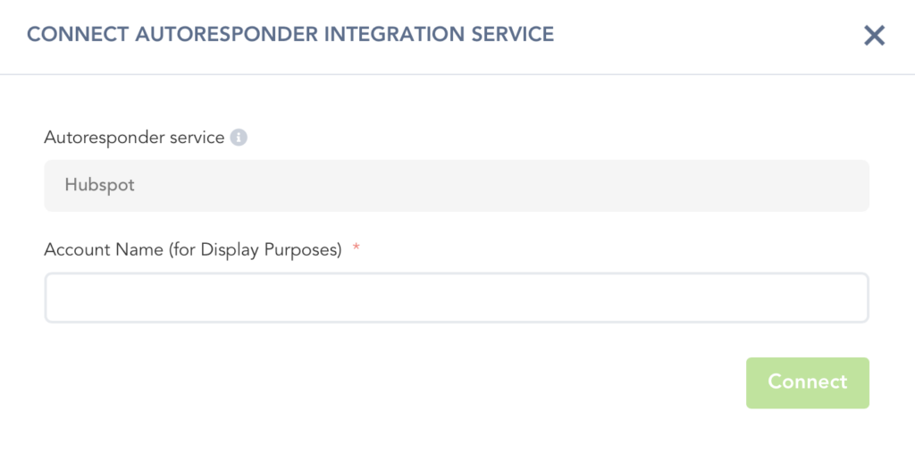Screen dimensions: 915x462
Task: Click the red required asterisk marker
Action: 357,249
